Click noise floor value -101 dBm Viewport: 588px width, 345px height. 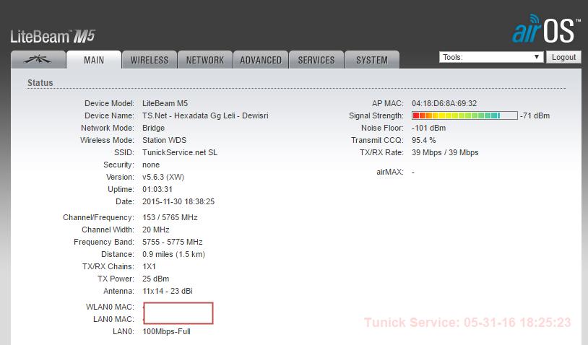[x=428, y=128]
